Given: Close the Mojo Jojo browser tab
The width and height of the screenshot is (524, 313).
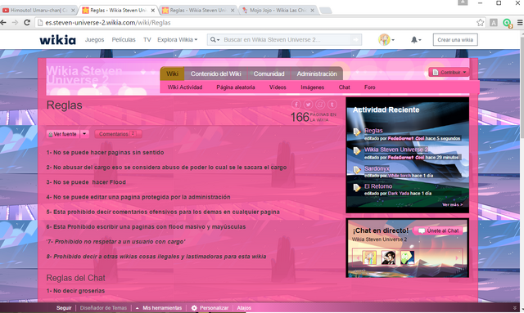Looking at the screenshot, I should [x=312, y=11].
